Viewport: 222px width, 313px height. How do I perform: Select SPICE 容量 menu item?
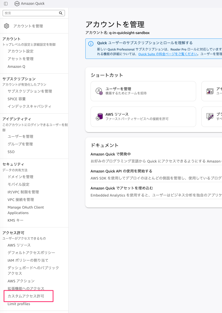pyautogui.click(x=16, y=99)
